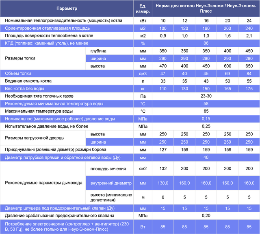Select the efficiency value '86'
Viewport: 260px width, 234px height.
[x=206, y=44]
